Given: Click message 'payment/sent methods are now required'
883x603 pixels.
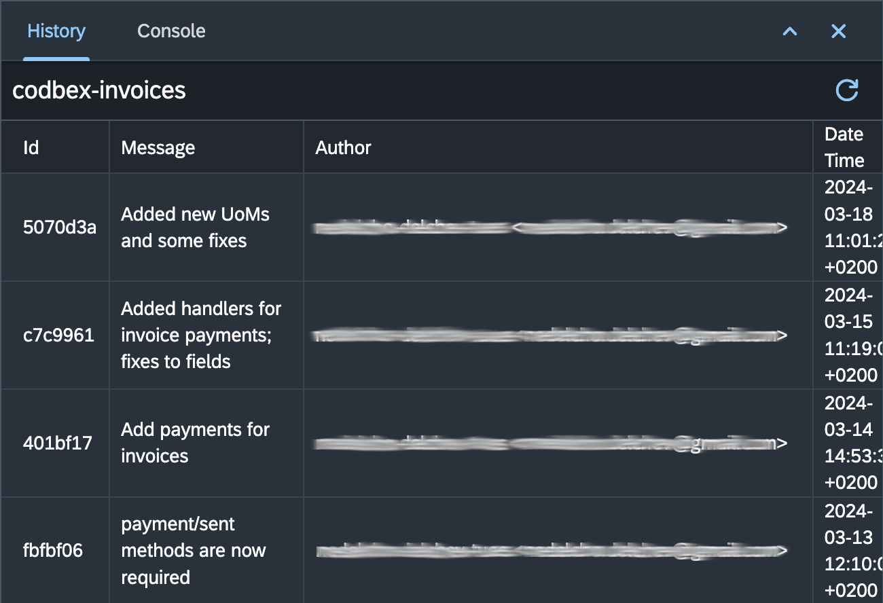Looking at the screenshot, I should (x=193, y=551).
